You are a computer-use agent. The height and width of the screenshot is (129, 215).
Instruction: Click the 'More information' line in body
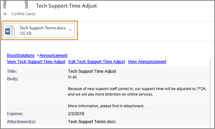pyautogui.click(x=106, y=106)
